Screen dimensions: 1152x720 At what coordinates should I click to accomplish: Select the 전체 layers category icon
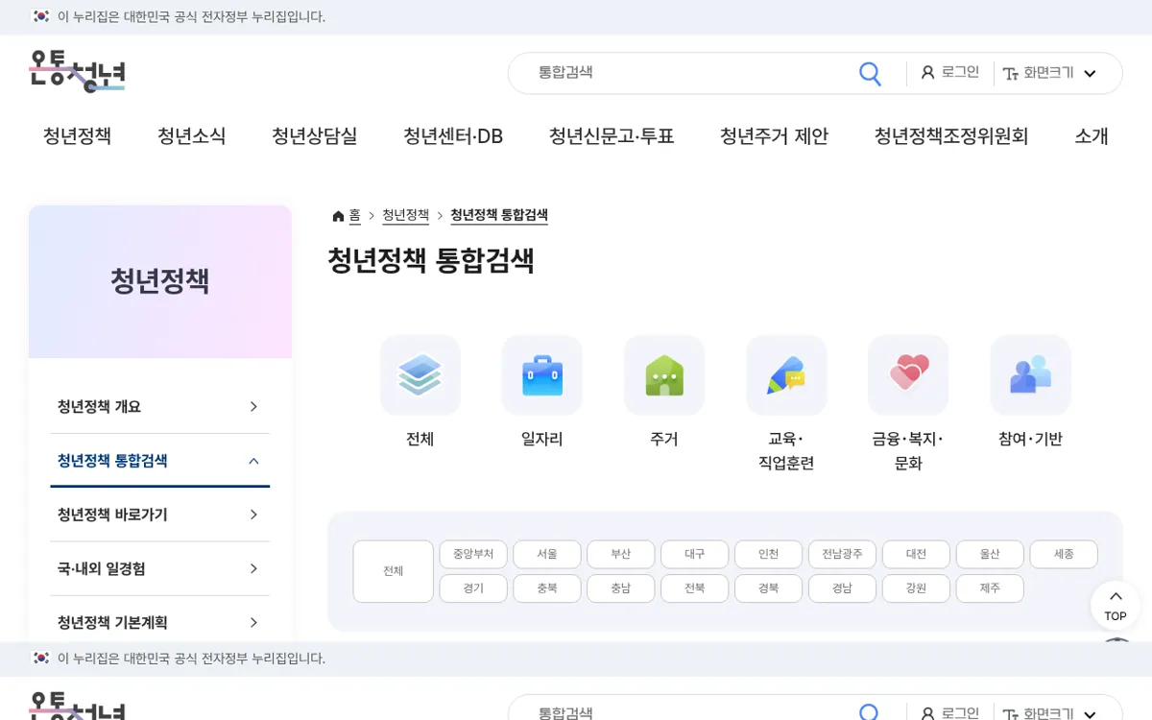tap(420, 374)
